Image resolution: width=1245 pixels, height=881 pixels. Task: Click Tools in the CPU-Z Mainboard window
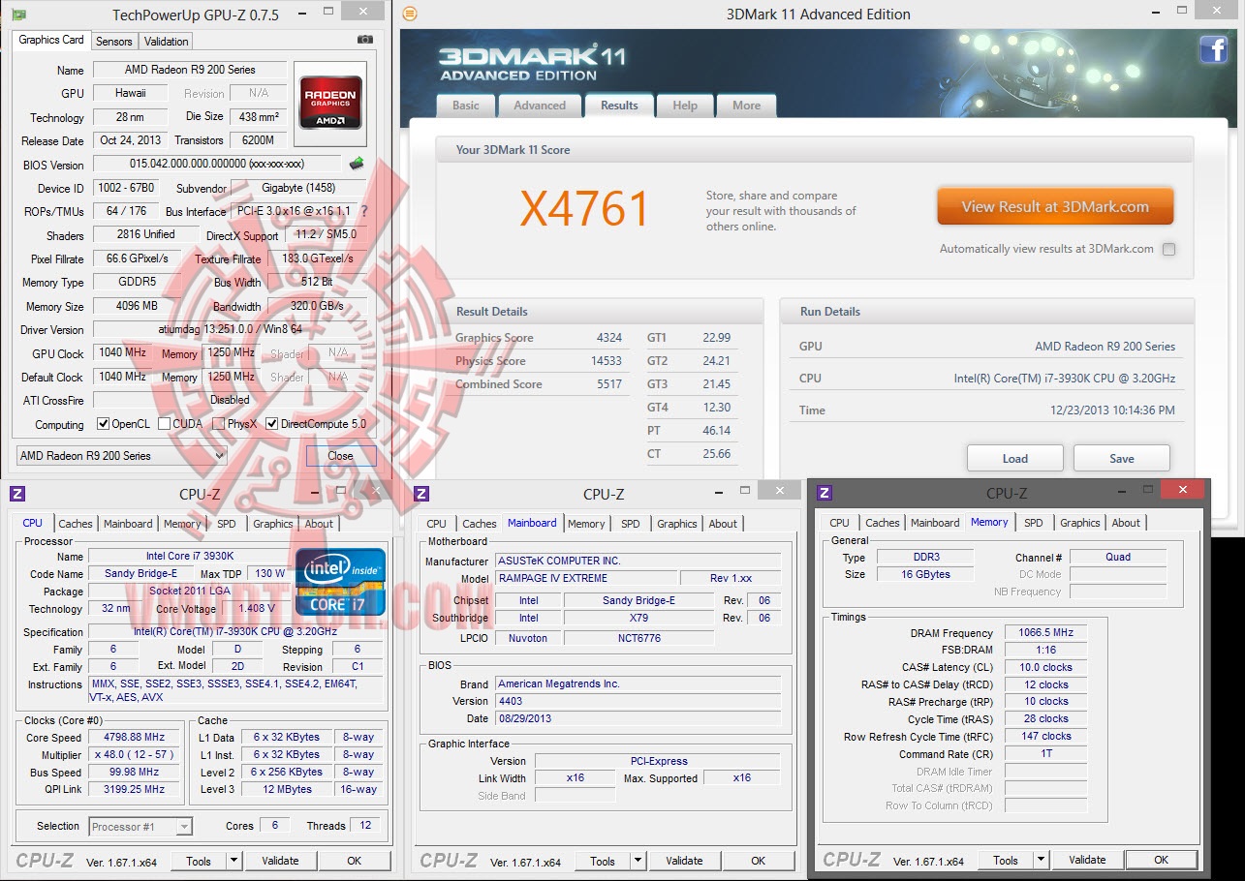click(603, 861)
